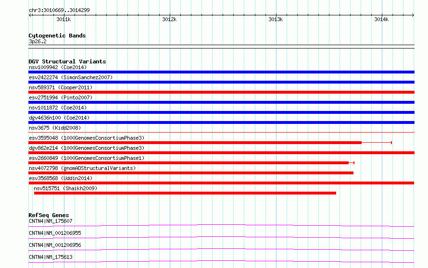Viewport: 428px width, 268px height.
Task: Open CNTN4|NM_175607 transcript label
Action: (x=50, y=221)
